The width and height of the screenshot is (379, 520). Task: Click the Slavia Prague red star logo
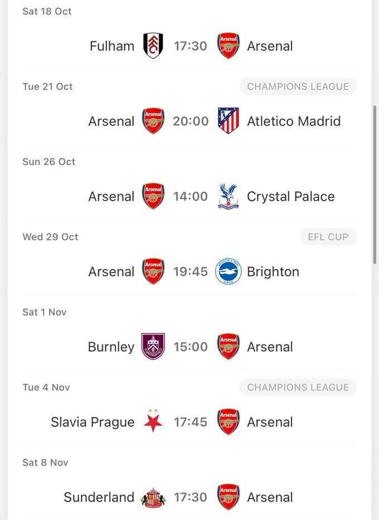tap(153, 422)
